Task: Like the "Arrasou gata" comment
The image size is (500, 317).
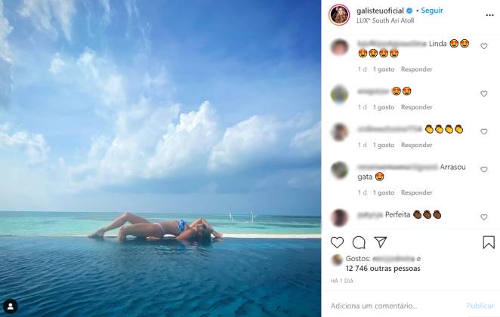Action: tap(484, 170)
